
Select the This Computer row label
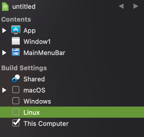46,124
